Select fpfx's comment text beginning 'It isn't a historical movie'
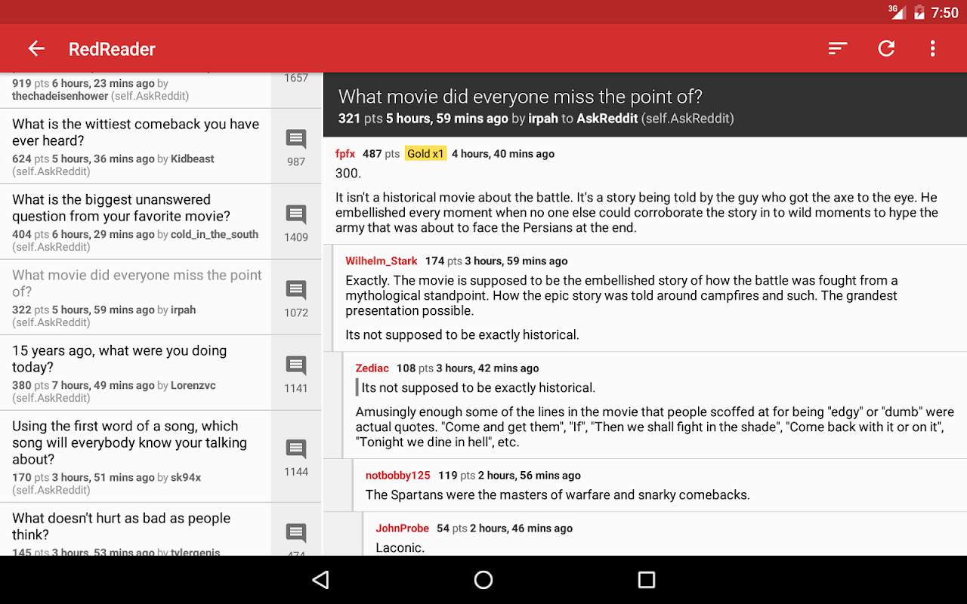Screen dimensions: 967x604 637,212
